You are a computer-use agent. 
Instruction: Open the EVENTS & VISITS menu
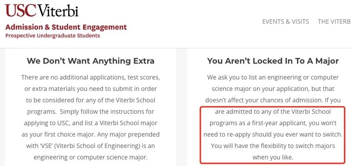(x=286, y=22)
